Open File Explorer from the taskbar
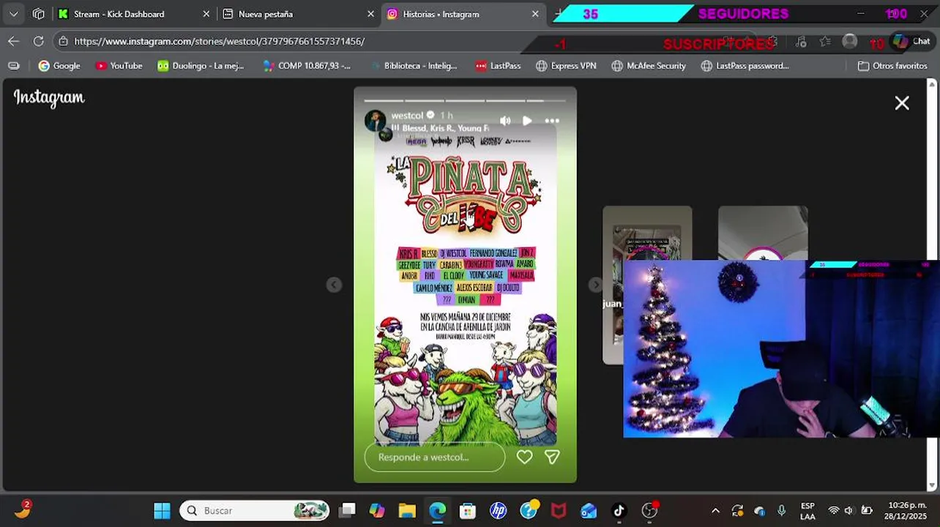940x527 pixels. (407, 511)
